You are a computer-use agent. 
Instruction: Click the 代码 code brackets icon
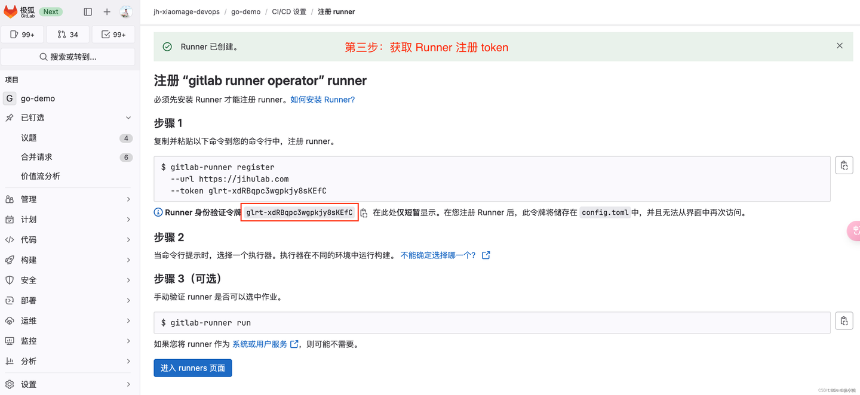click(10, 240)
